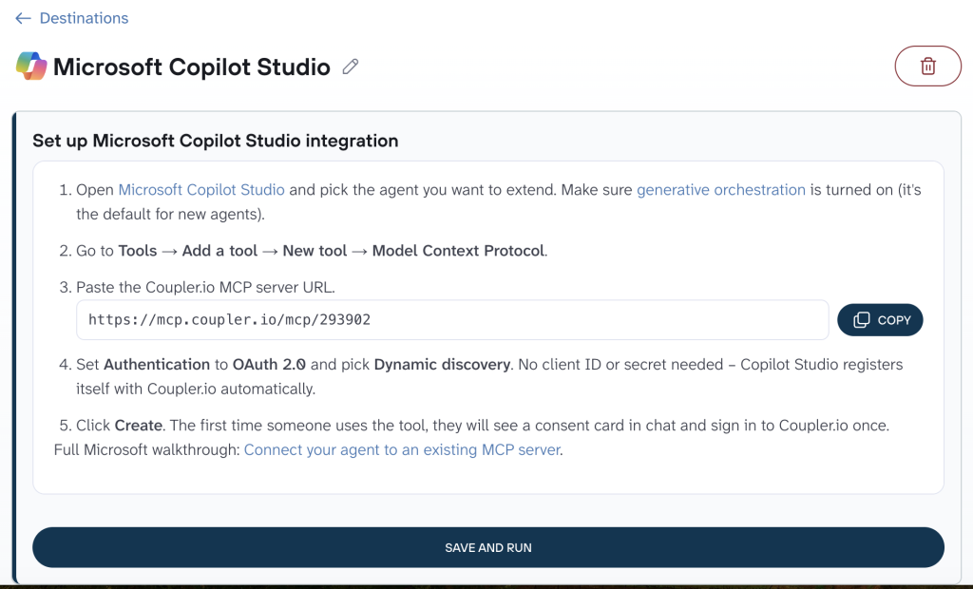Viewport: 973px width, 589px height.
Task: Click the 'New tool' text in step 2
Action: [315, 251]
